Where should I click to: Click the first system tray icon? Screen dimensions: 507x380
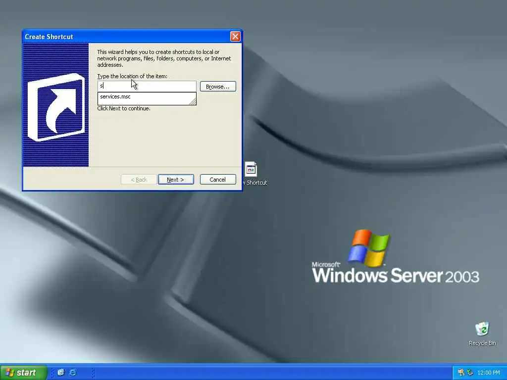[x=461, y=373]
